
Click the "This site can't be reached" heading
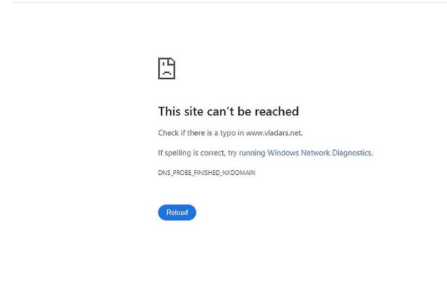(x=229, y=111)
